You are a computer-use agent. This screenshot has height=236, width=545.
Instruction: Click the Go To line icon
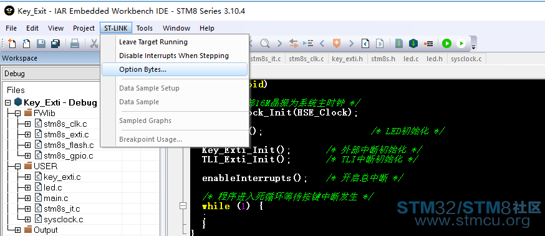(x=308, y=44)
